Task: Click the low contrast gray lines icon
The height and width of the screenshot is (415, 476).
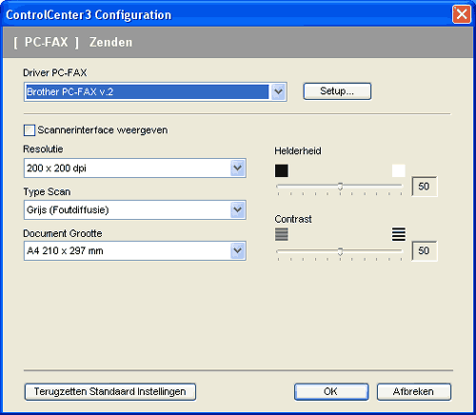Action: 282,234
